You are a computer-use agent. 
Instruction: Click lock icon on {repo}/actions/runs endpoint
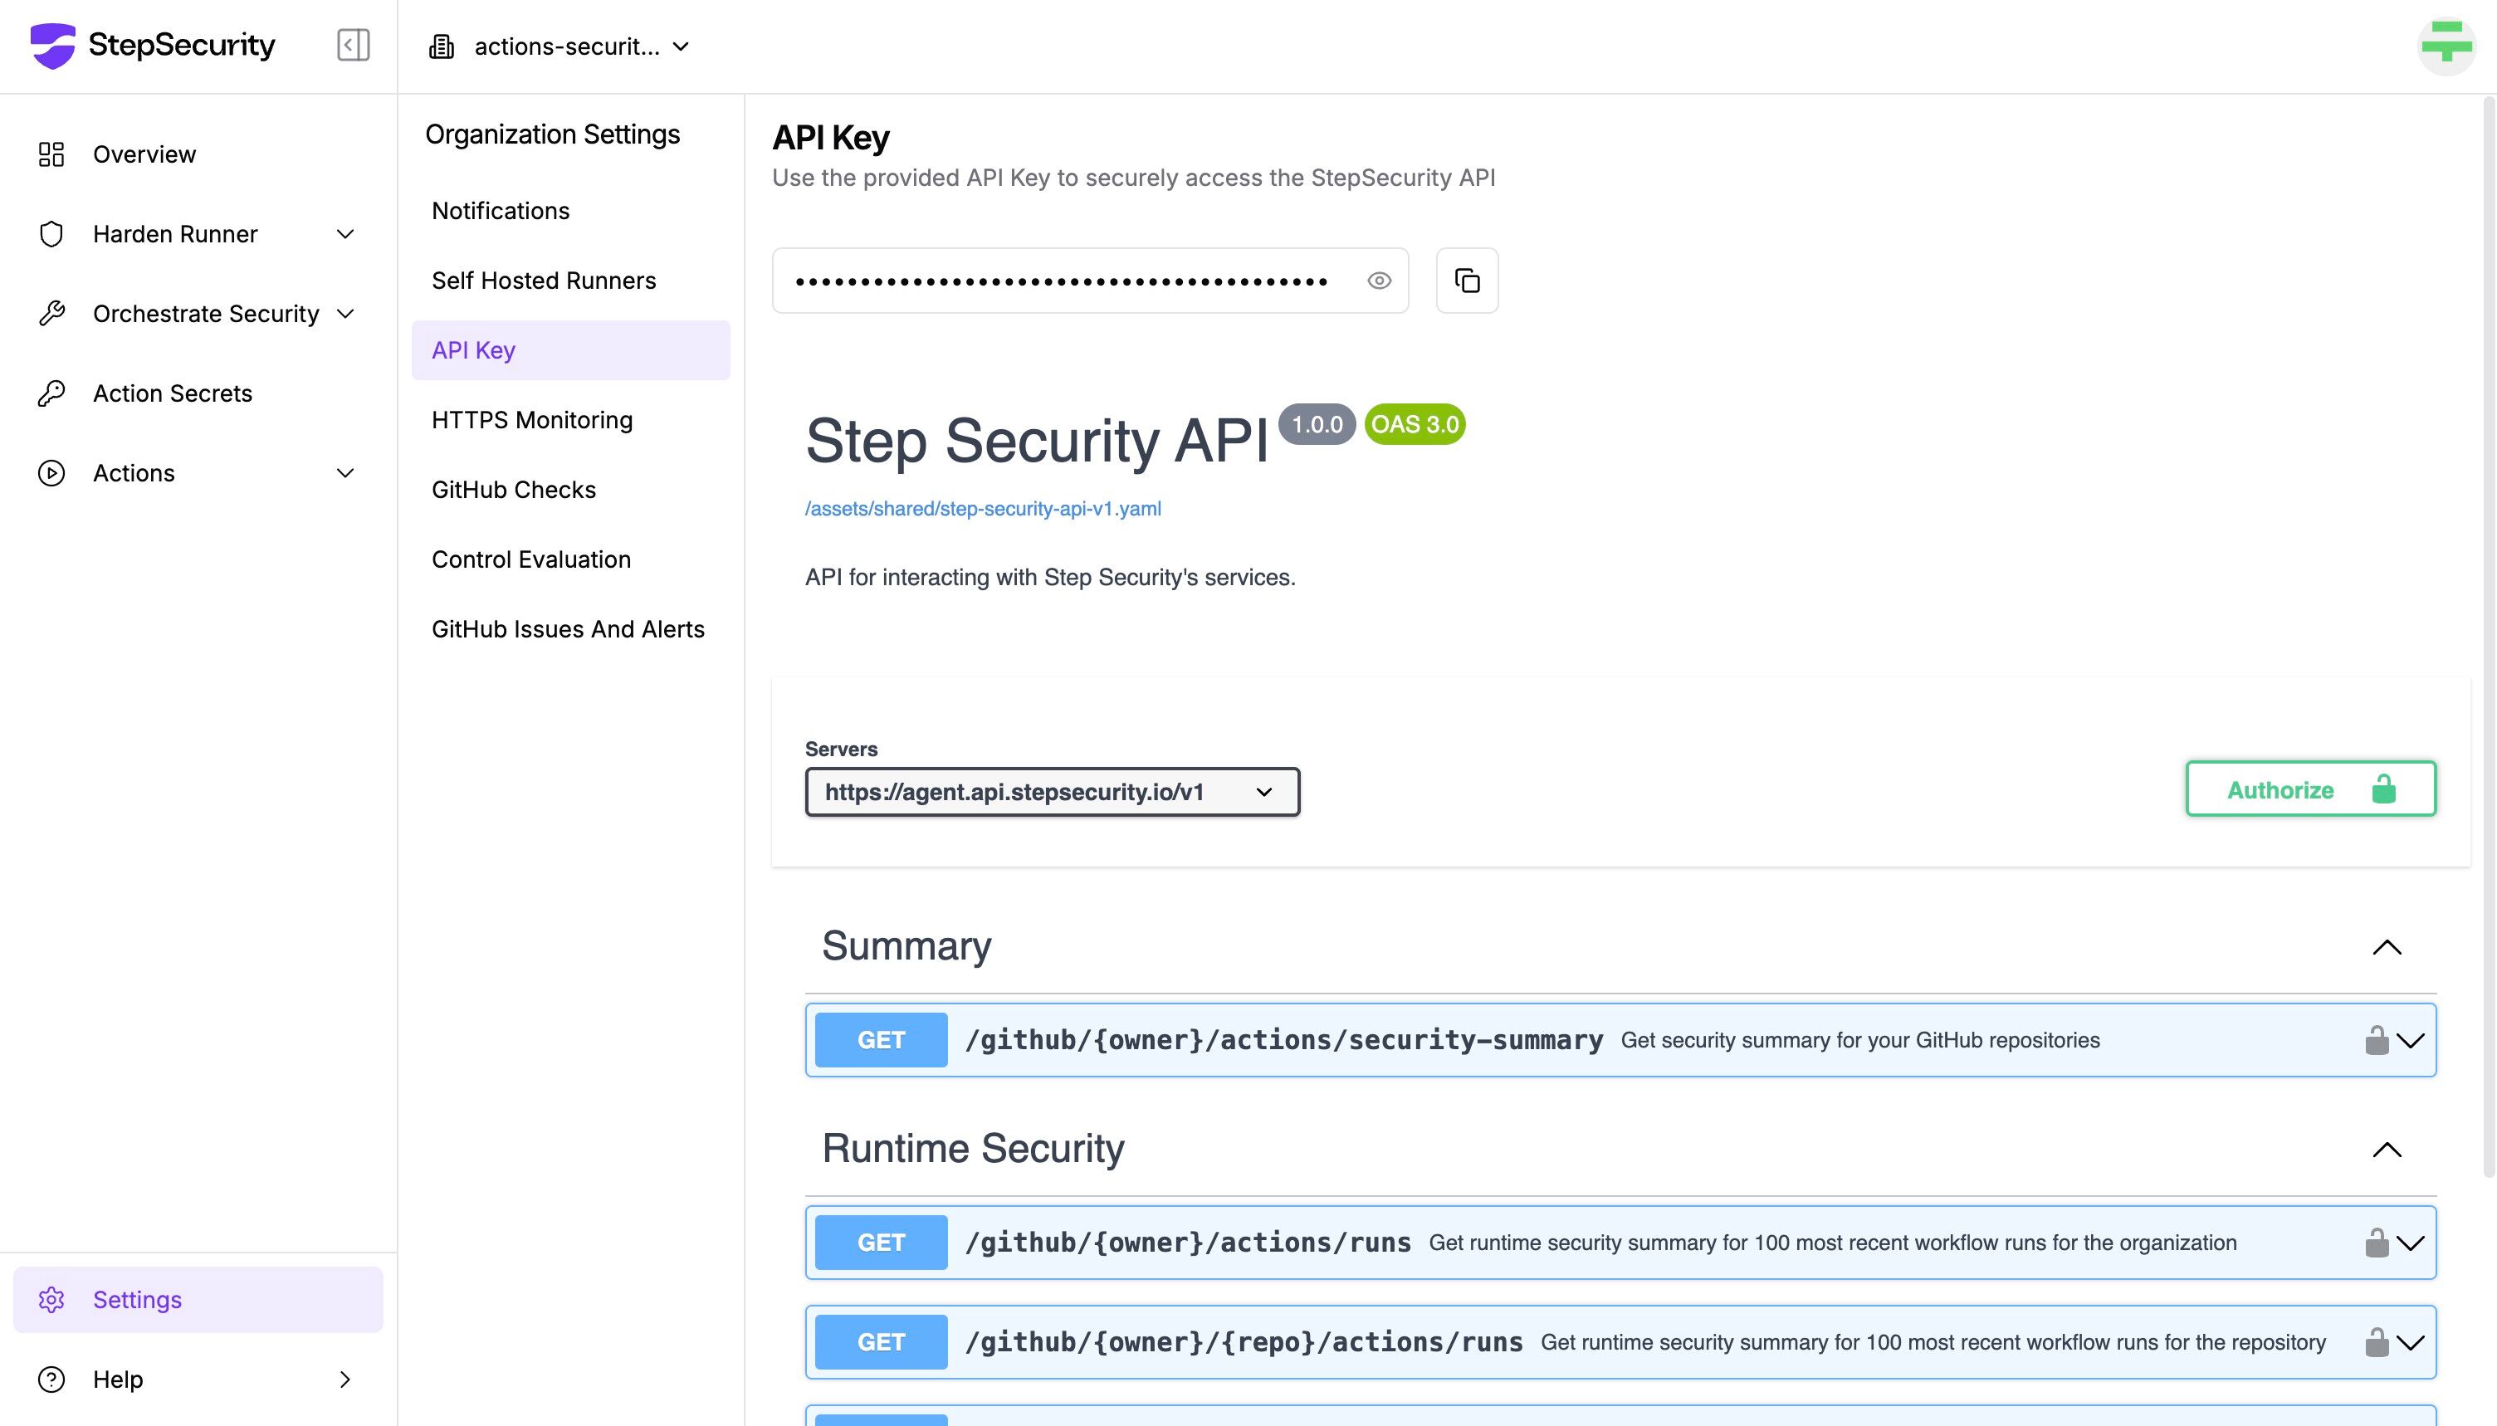point(2377,1343)
